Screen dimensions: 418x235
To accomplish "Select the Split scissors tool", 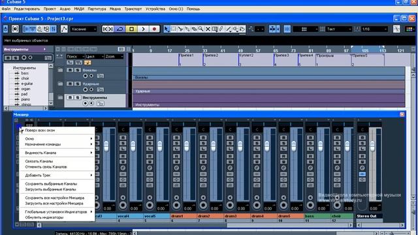I will [180, 29].
